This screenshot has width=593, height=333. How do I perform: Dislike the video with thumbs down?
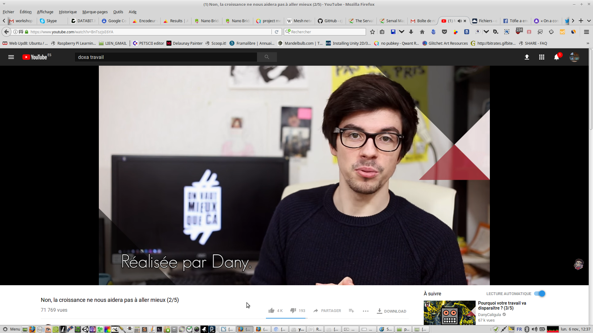[x=293, y=310]
